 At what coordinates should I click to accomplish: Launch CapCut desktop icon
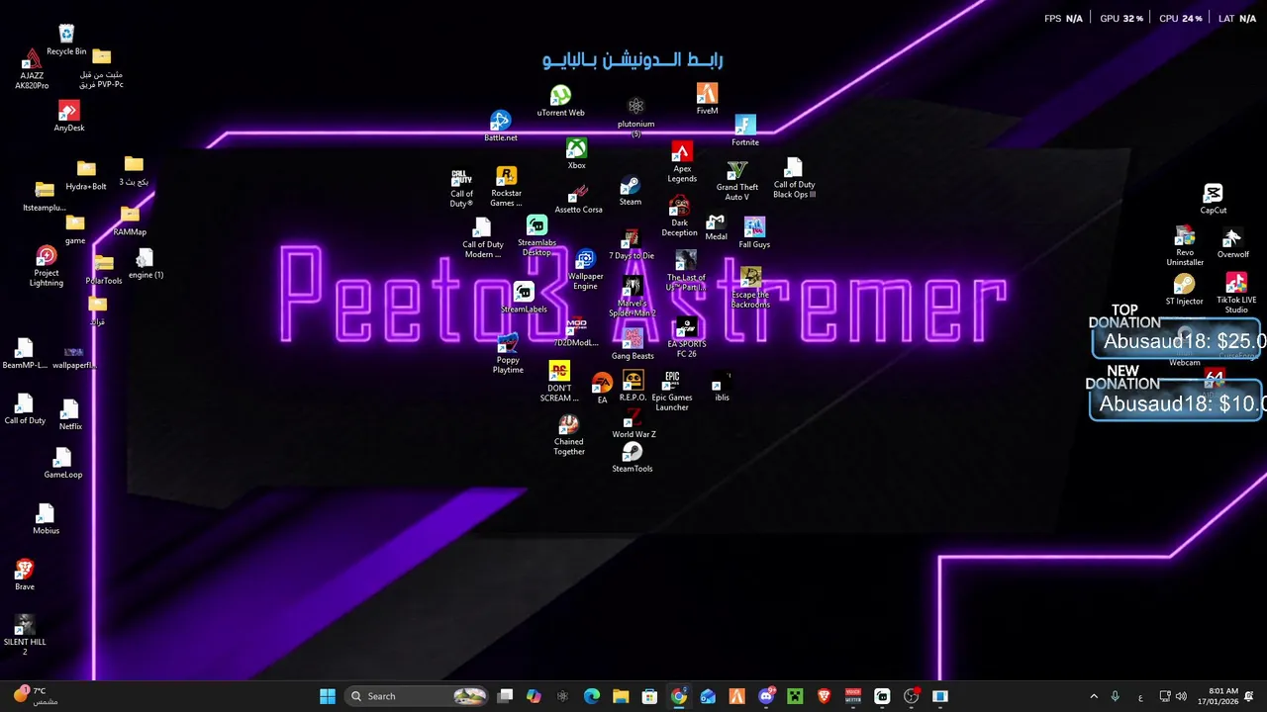pyautogui.click(x=1214, y=199)
